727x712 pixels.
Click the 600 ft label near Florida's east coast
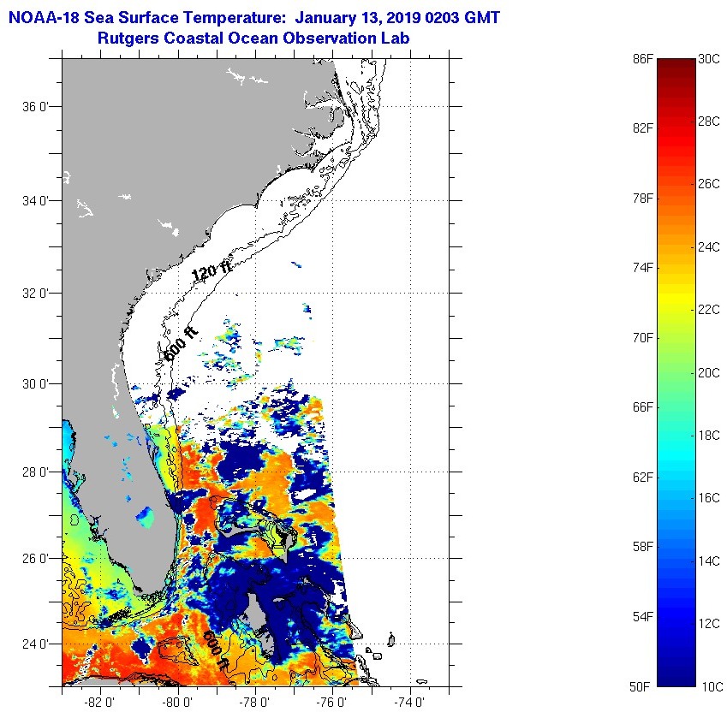tap(180, 342)
